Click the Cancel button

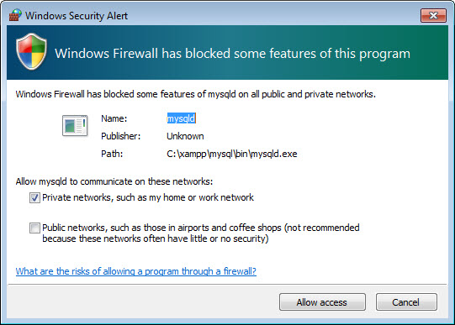pos(406,302)
